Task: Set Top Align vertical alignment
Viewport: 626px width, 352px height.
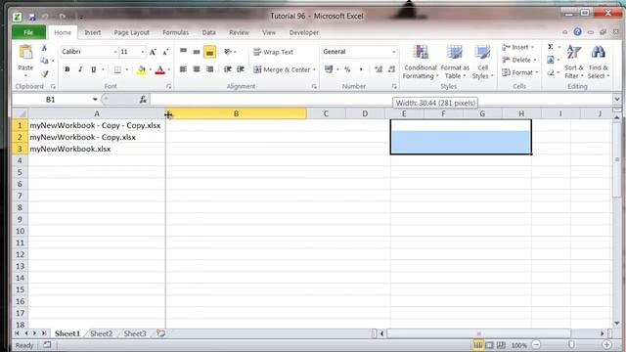Action: point(183,52)
